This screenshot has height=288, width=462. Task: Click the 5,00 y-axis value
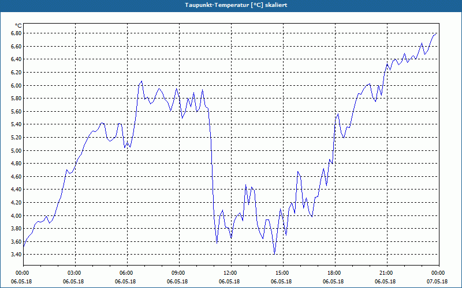tap(17, 150)
